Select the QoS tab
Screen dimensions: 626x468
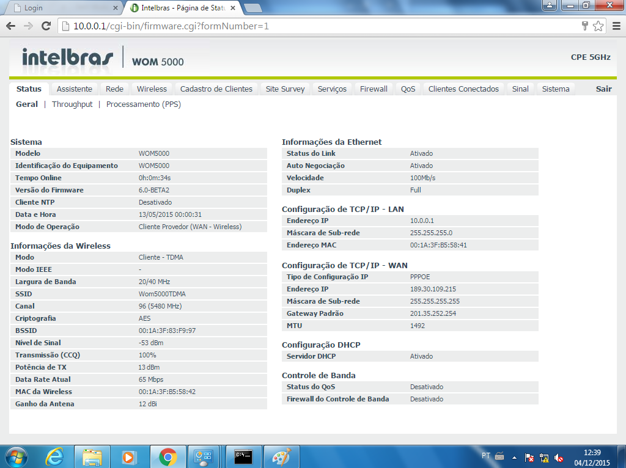pos(408,89)
